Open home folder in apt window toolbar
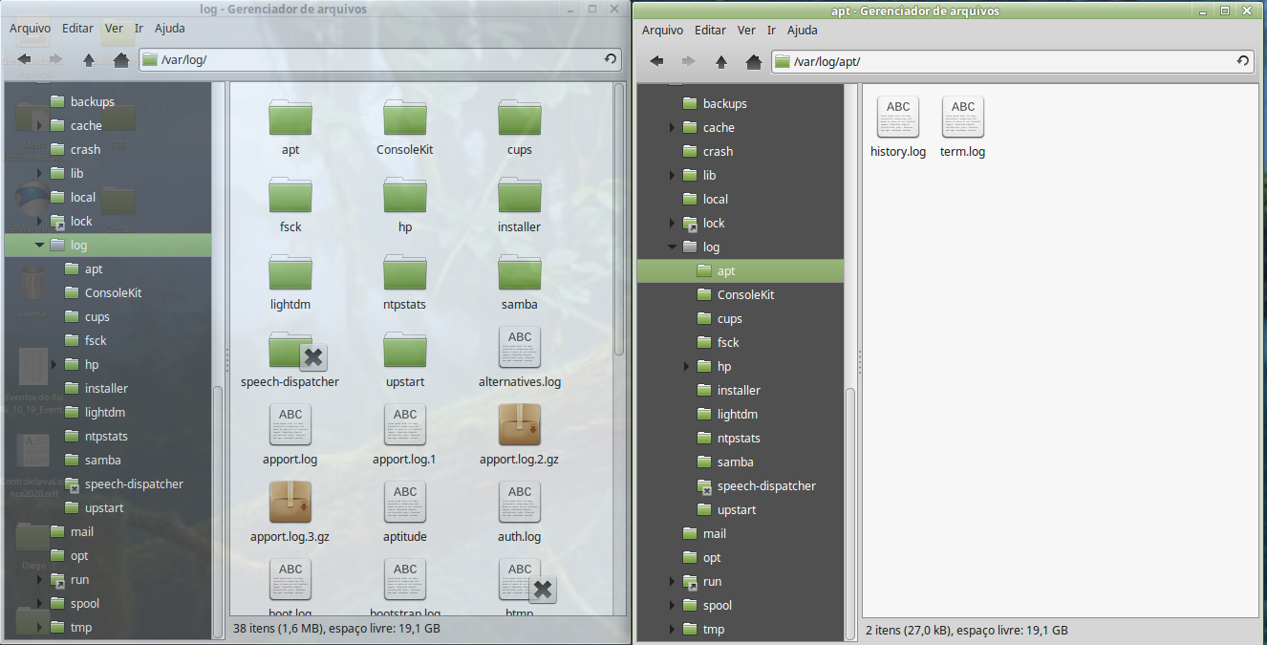This screenshot has height=645, width=1267. (x=754, y=61)
